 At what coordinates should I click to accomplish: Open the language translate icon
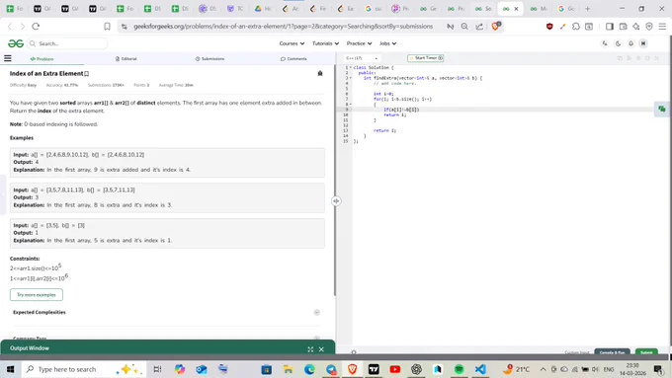point(605,43)
